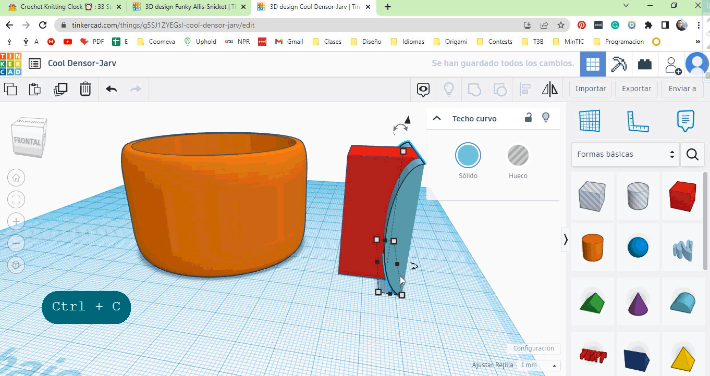Select the Ruler helper tool

[638, 121]
